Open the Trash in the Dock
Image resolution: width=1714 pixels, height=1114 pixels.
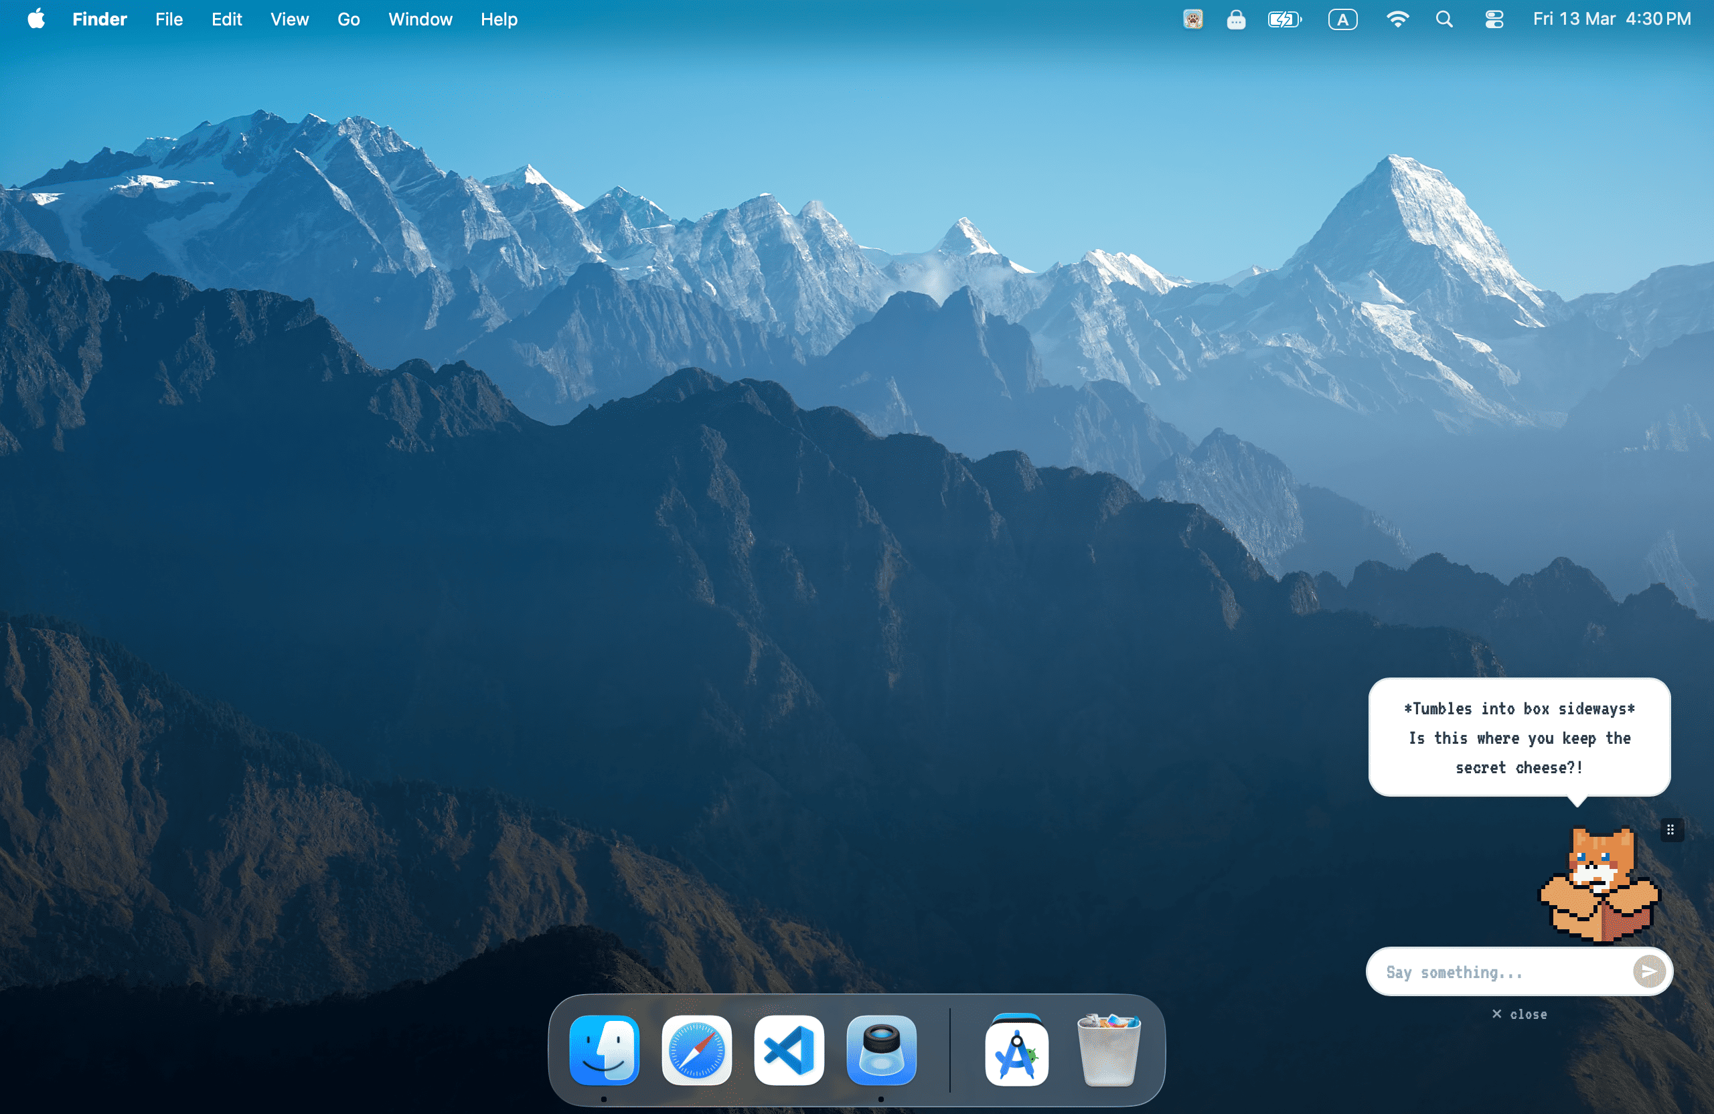point(1108,1050)
